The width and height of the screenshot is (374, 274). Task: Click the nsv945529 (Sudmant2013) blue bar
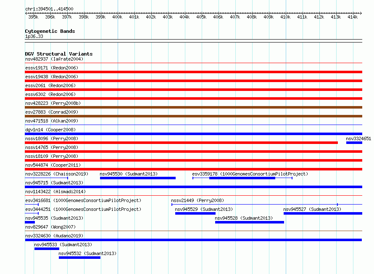(x=195, y=213)
